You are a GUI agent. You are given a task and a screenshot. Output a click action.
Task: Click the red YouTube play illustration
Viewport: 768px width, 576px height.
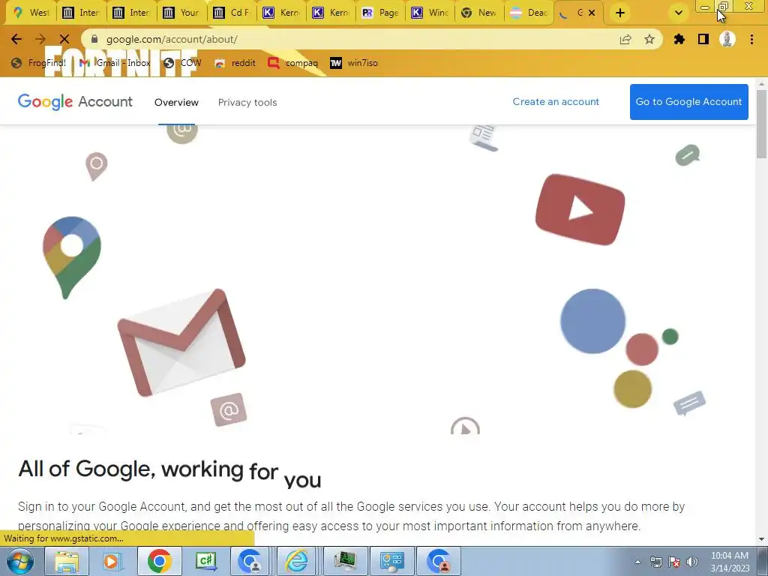[580, 210]
